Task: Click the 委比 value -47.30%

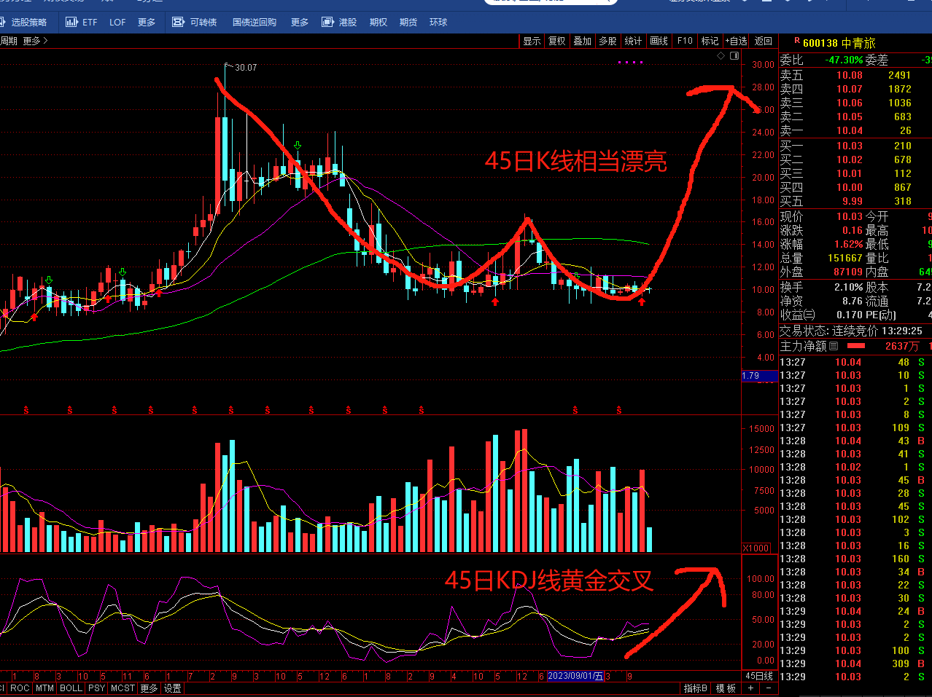Action: pyautogui.click(x=844, y=60)
